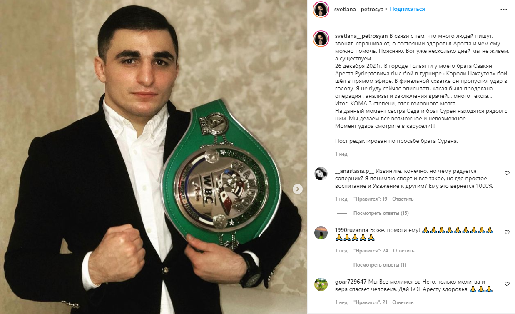
Task: View likes "Нравится: 19" on first comment
Action: click(x=371, y=199)
